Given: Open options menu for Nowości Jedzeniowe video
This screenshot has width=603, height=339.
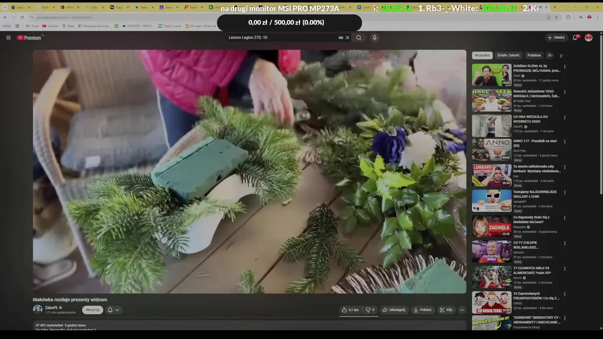Looking at the screenshot, I should pos(564,92).
